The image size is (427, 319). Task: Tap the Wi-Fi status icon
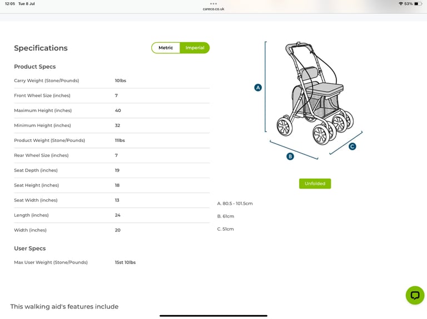(x=400, y=4)
